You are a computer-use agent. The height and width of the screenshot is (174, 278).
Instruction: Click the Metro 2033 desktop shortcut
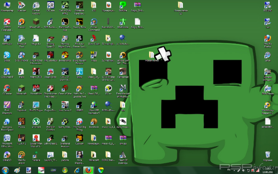pyautogui.click(x=36, y=71)
